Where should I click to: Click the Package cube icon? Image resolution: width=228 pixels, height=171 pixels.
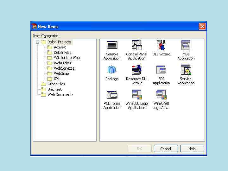point(112,70)
